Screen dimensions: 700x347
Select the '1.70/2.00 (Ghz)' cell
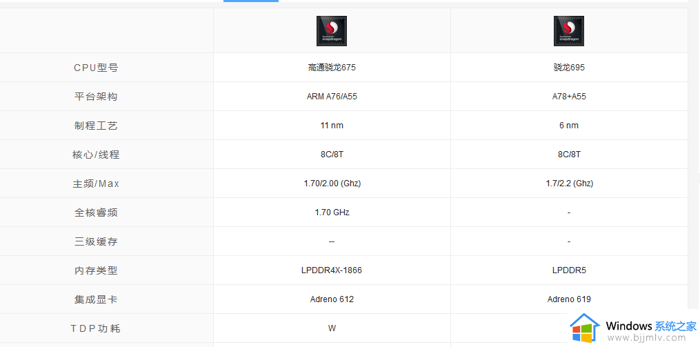[x=332, y=184]
